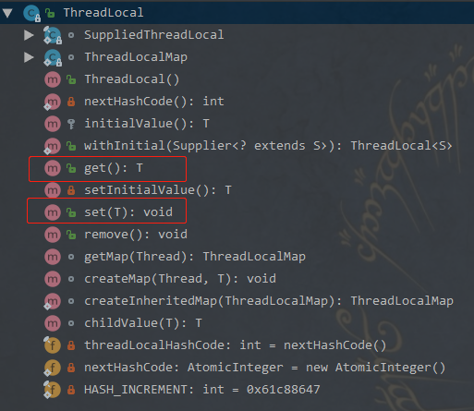The width and height of the screenshot is (474, 411).
Task: Click the method icon beside set(T): void
Action: [x=53, y=212]
